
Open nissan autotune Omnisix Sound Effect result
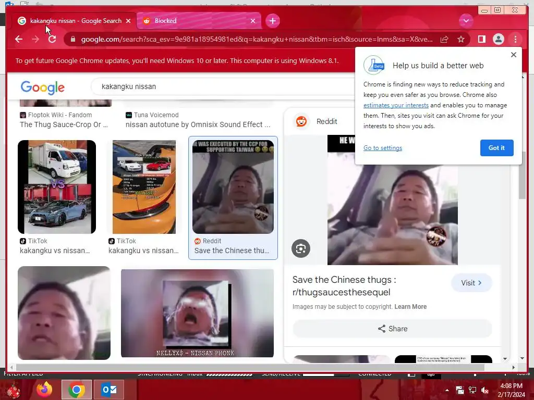pos(198,124)
